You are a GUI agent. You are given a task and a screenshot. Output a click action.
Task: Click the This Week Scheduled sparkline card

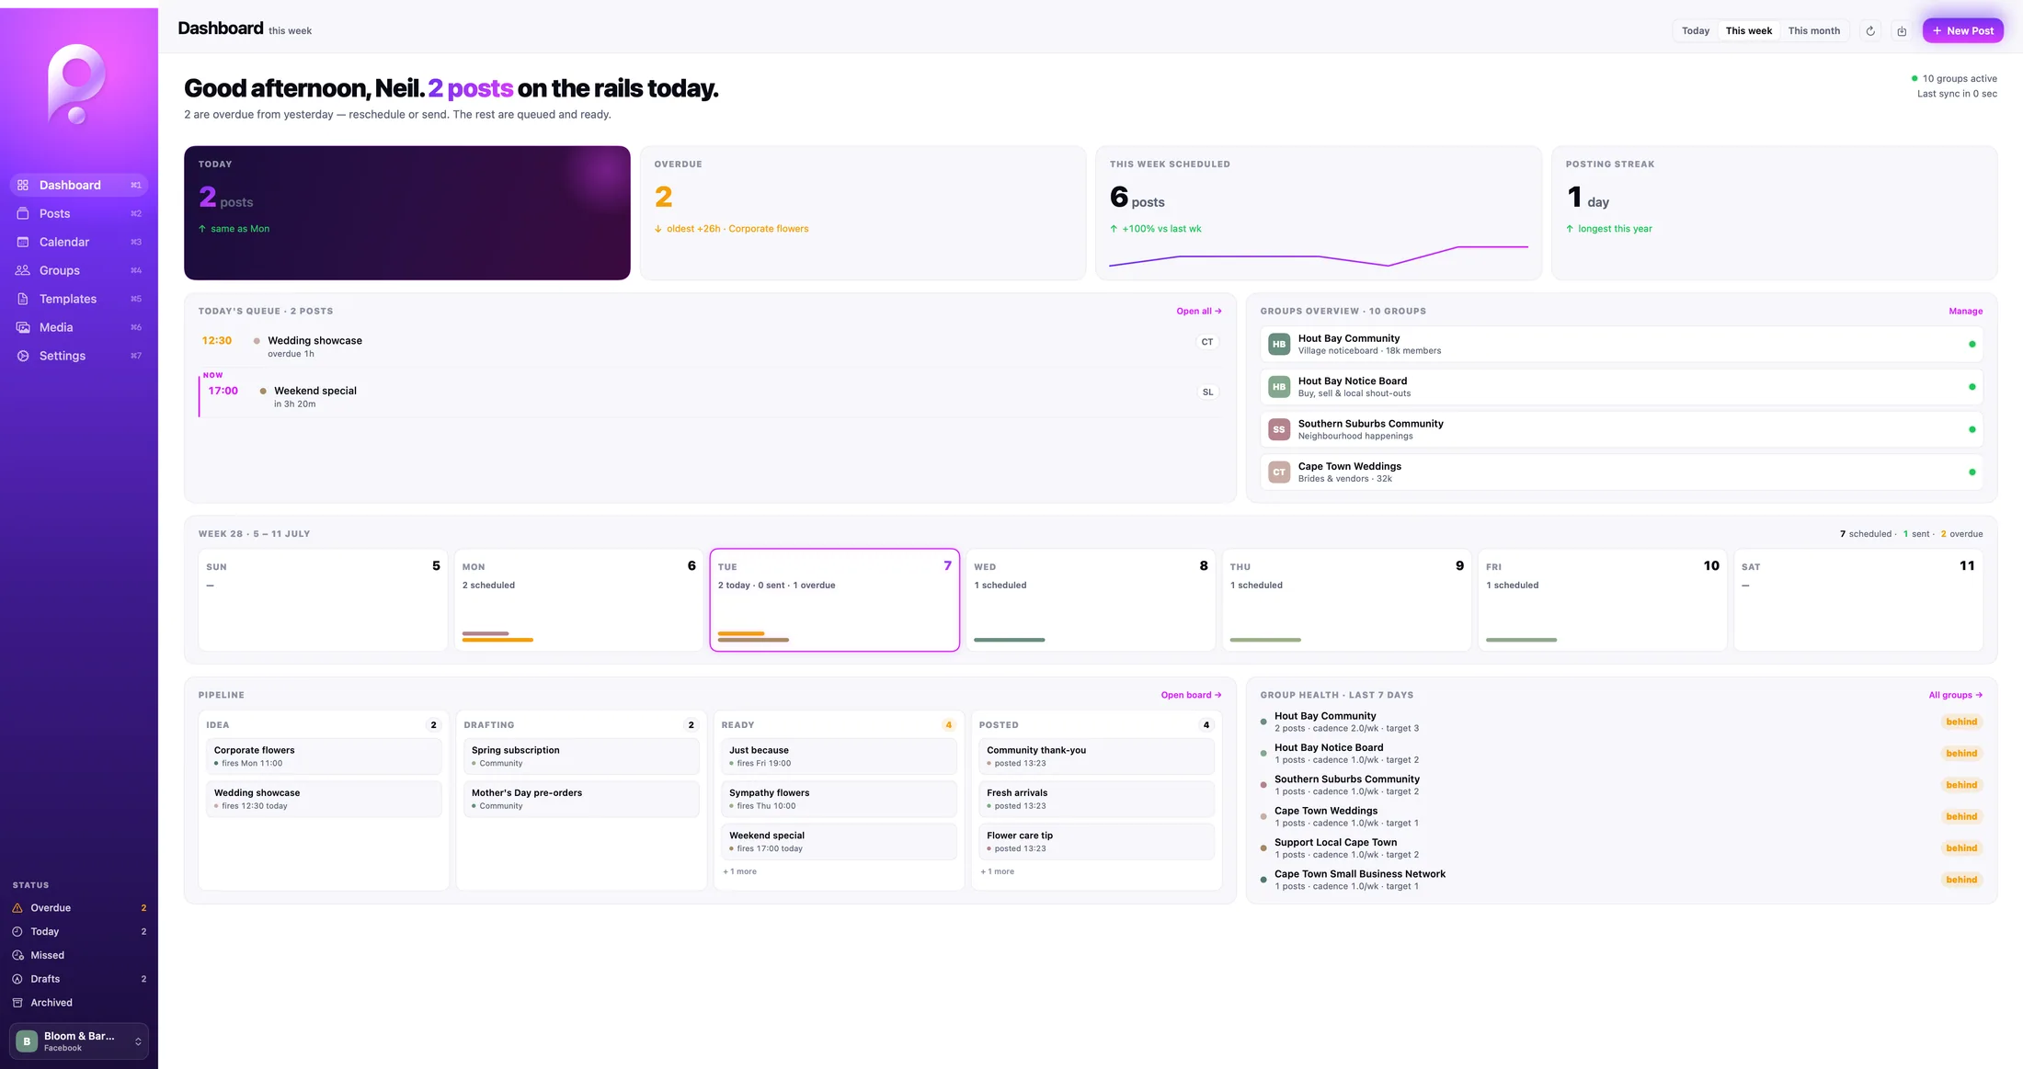click(1319, 213)
